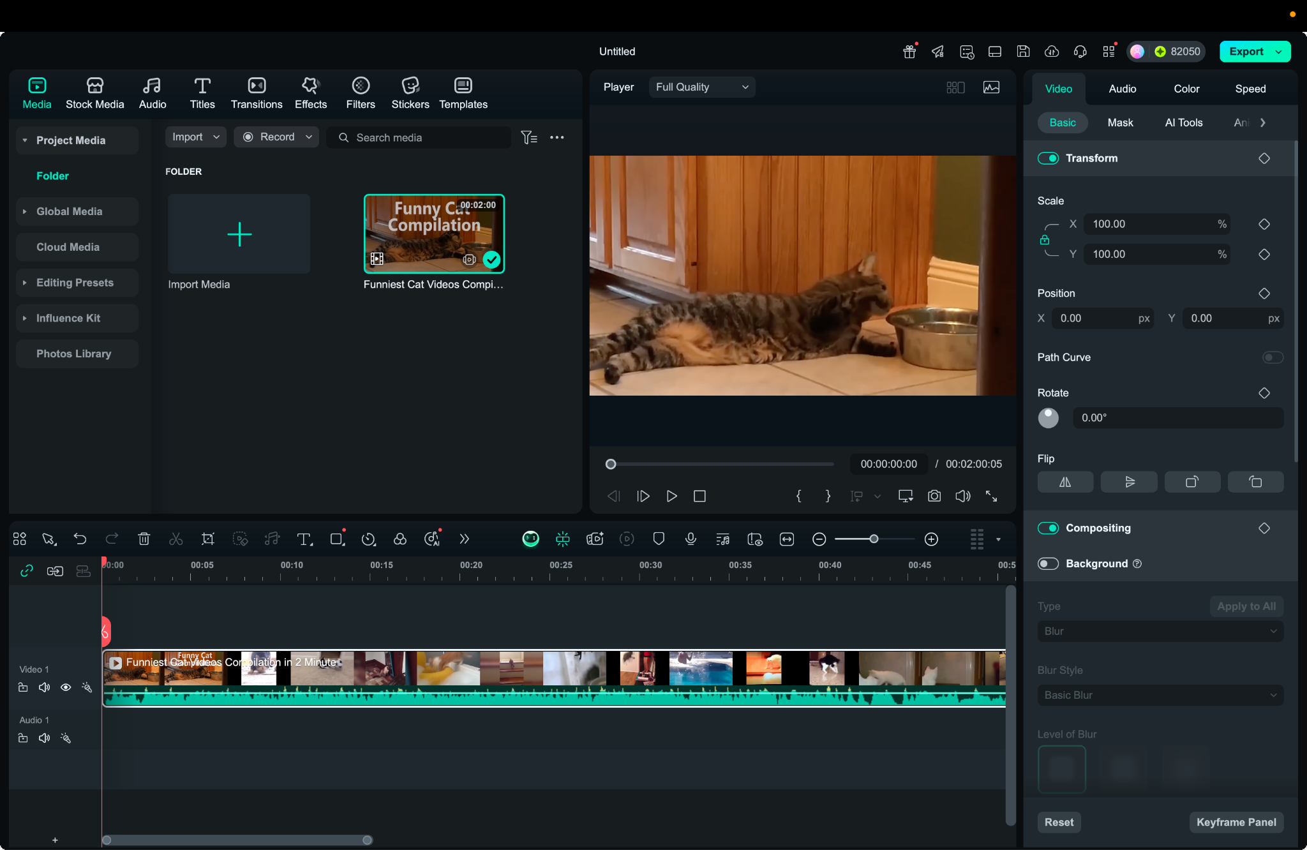
Task: Enable the Background toggle
Action: point(1048,563)
